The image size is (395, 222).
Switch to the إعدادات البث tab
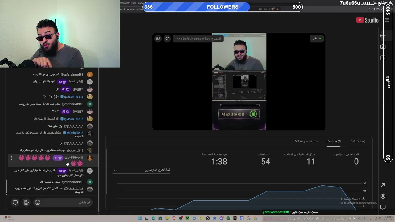(x=357, y=141)
